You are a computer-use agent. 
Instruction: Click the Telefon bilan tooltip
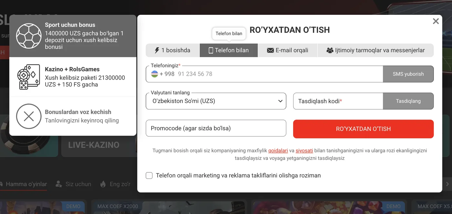[229, 34]
